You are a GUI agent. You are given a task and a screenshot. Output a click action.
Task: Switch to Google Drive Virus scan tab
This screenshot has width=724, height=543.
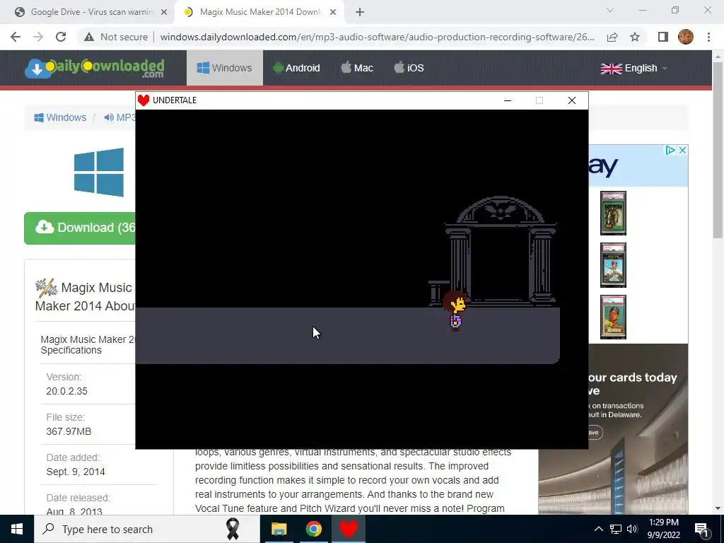[91, 12]
